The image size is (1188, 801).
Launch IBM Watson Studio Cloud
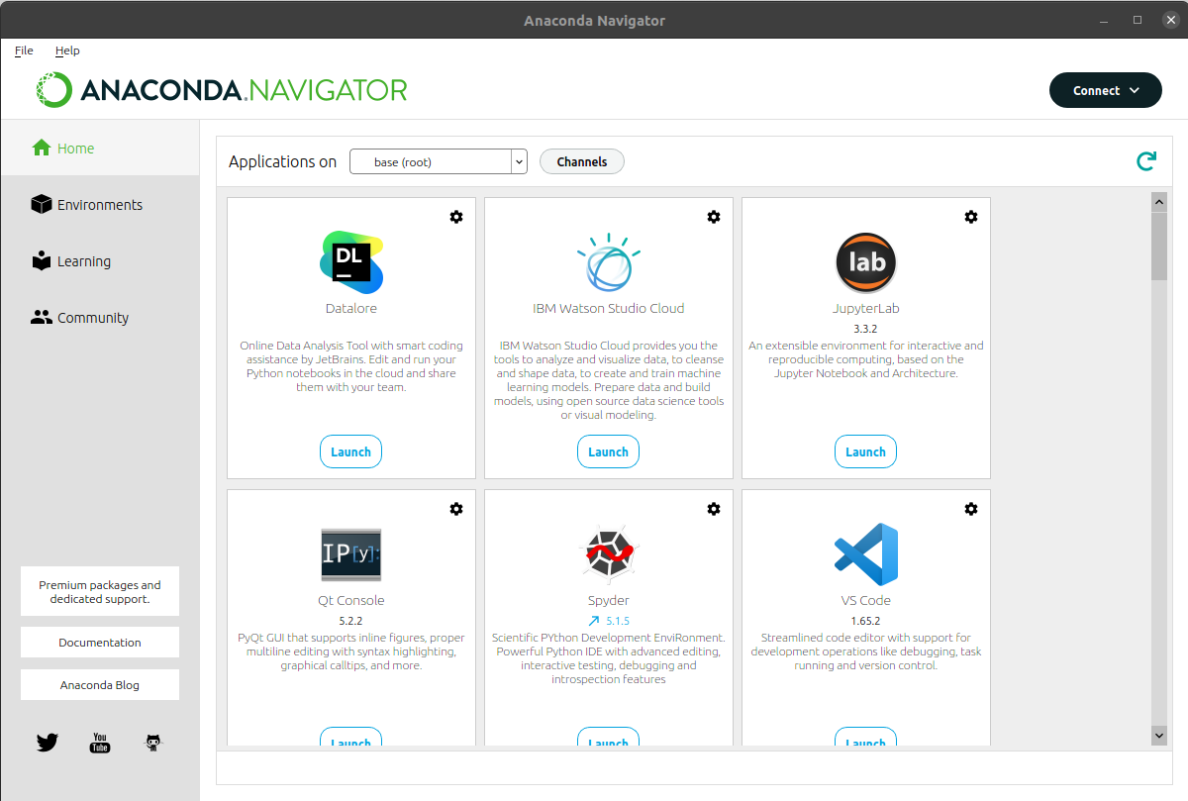pos(609,451)
